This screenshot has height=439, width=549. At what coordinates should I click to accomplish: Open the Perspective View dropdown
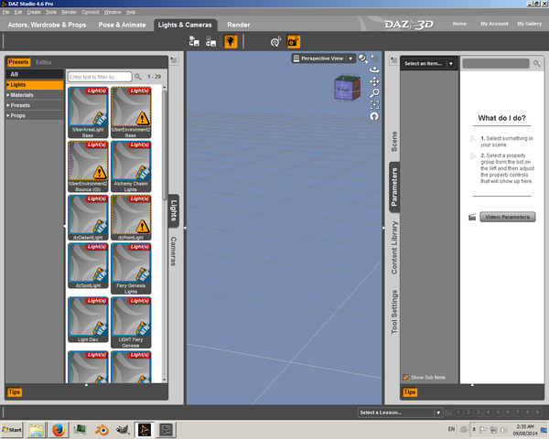(323, 59)
